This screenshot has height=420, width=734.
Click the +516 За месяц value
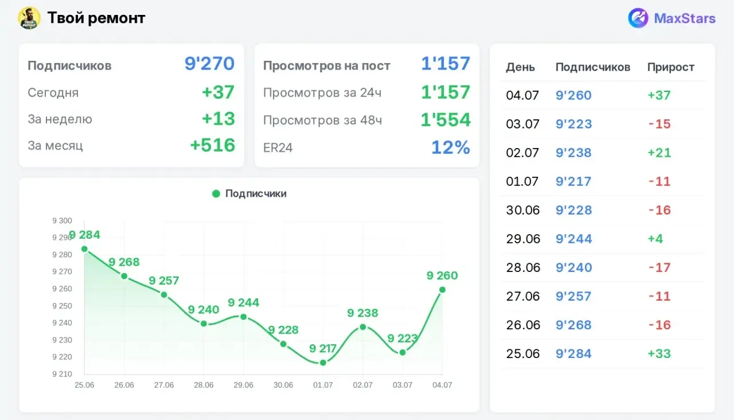[x=213, y=145]
